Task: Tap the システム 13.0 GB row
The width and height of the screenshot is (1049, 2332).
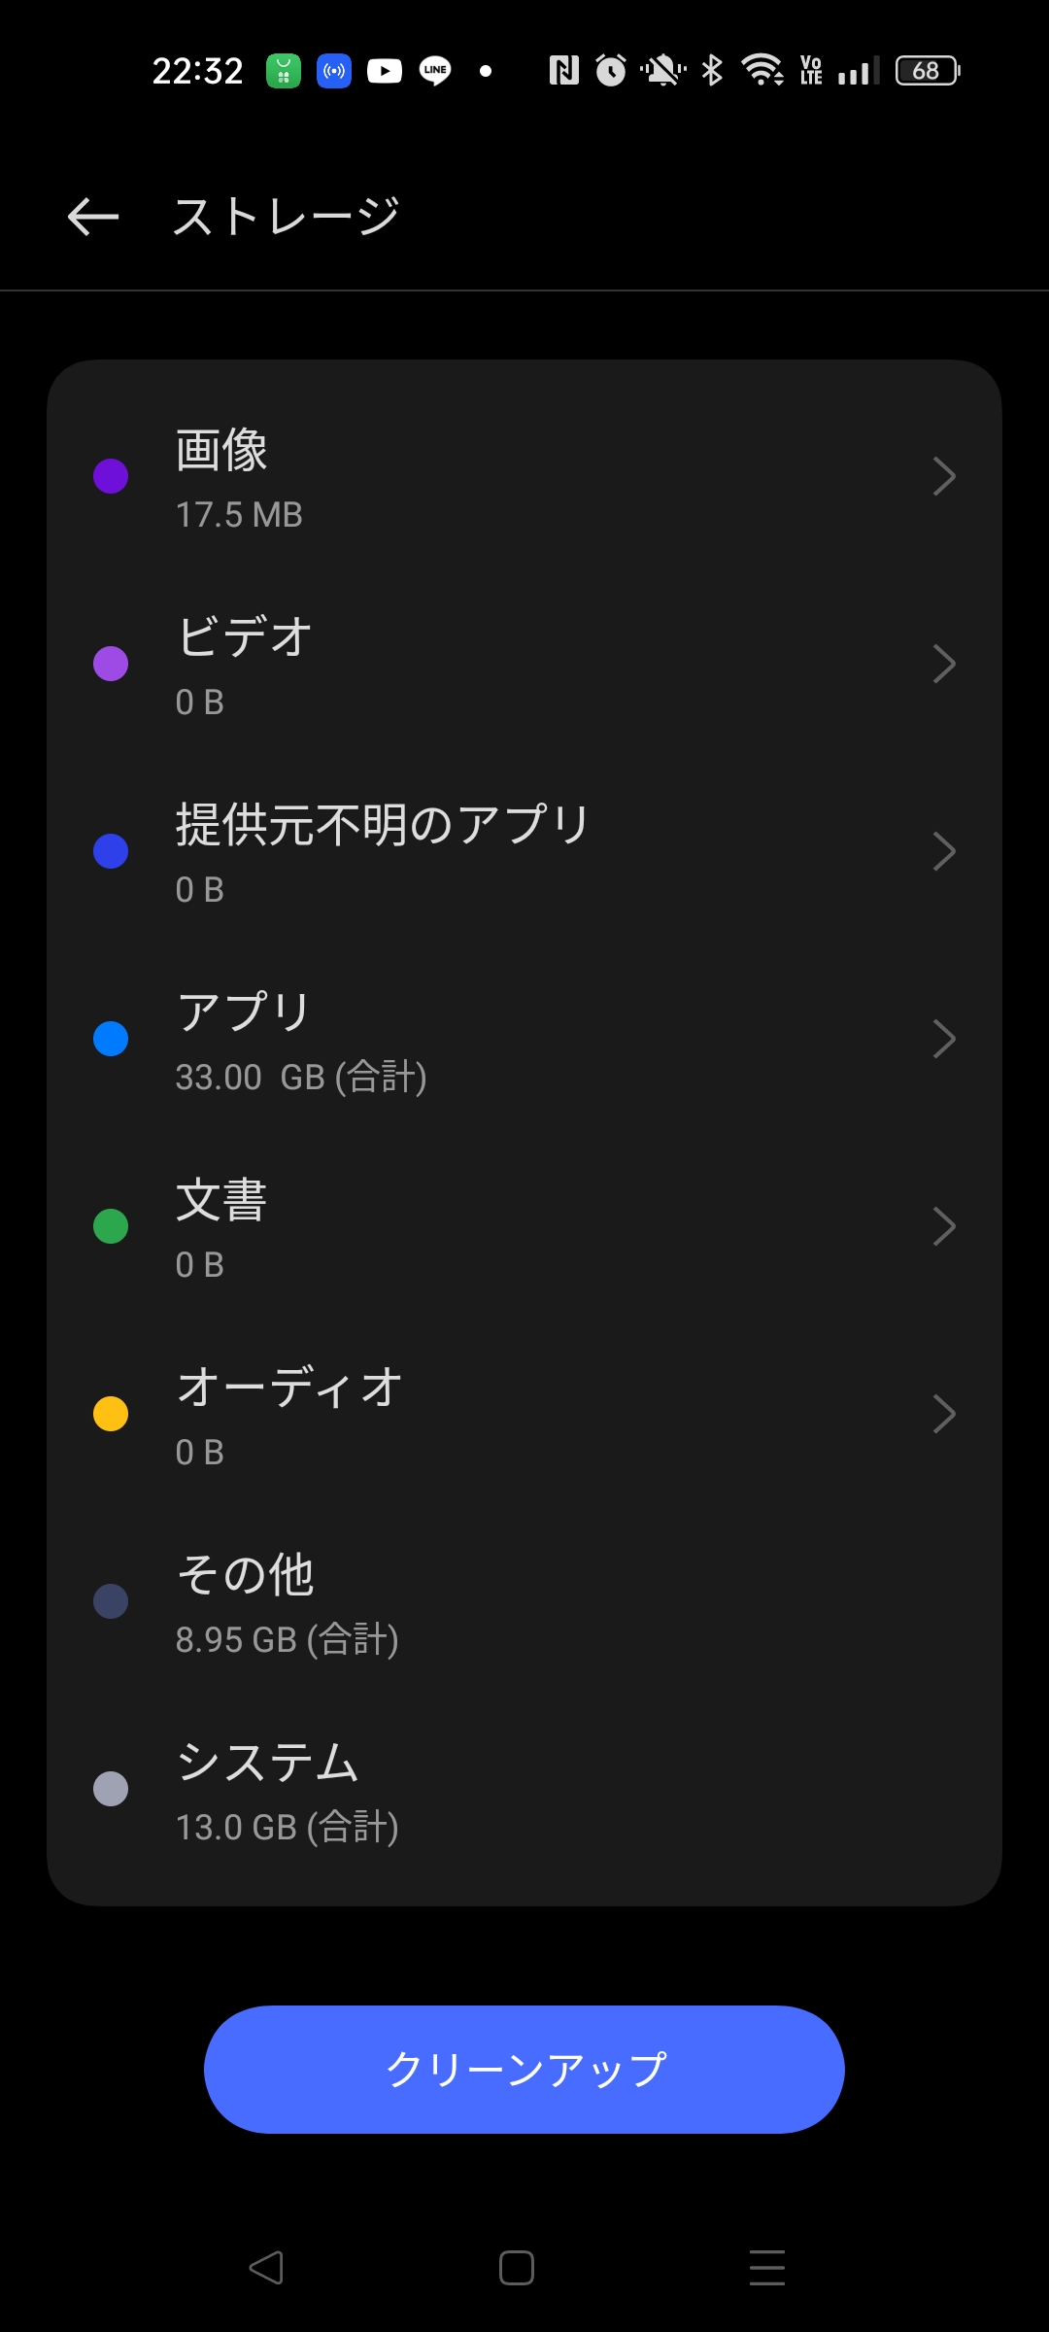Action: tap(524, 1789)
